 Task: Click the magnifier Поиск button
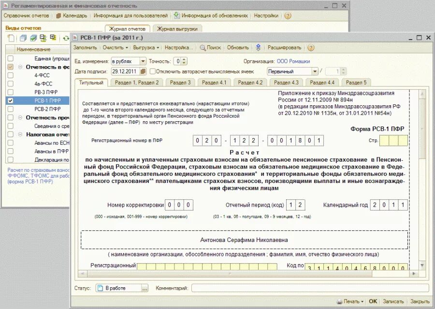(210, 48)
